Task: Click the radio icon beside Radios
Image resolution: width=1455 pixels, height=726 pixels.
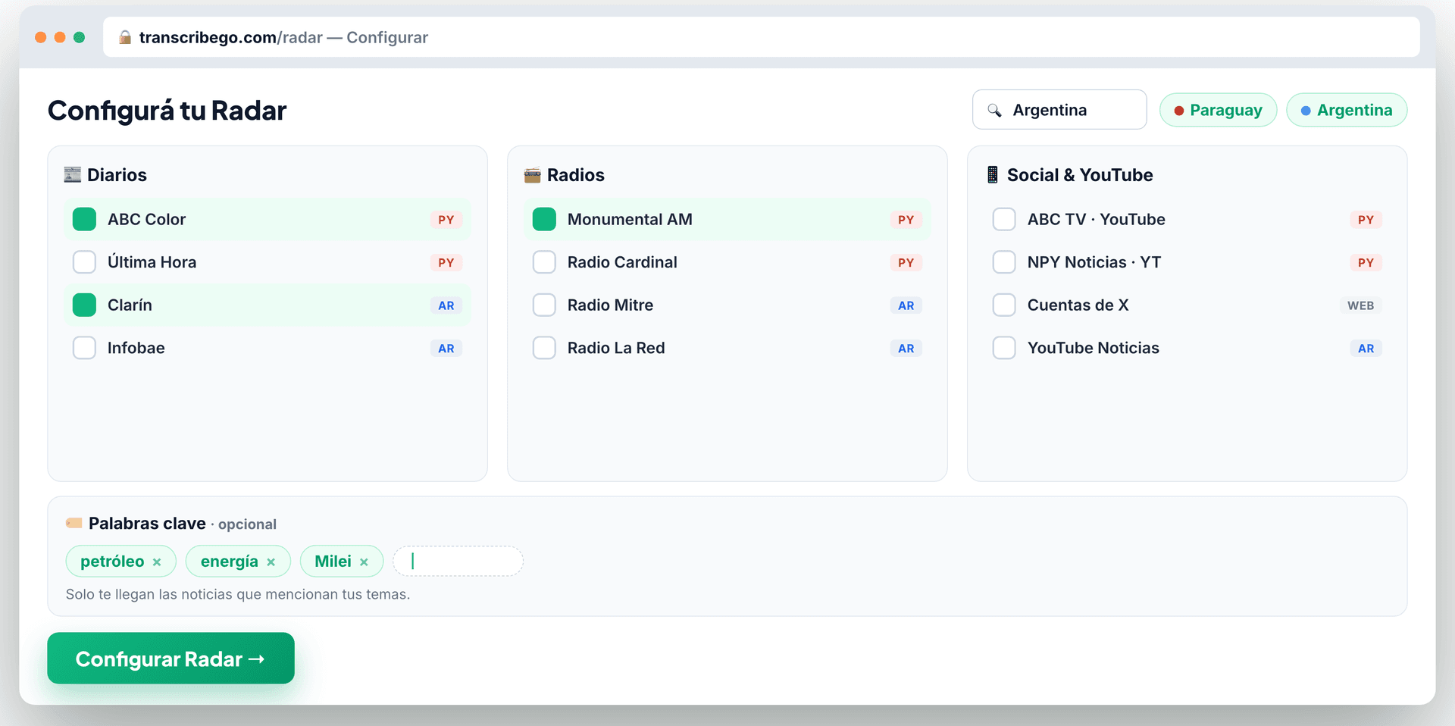Action: coord(533,176)
